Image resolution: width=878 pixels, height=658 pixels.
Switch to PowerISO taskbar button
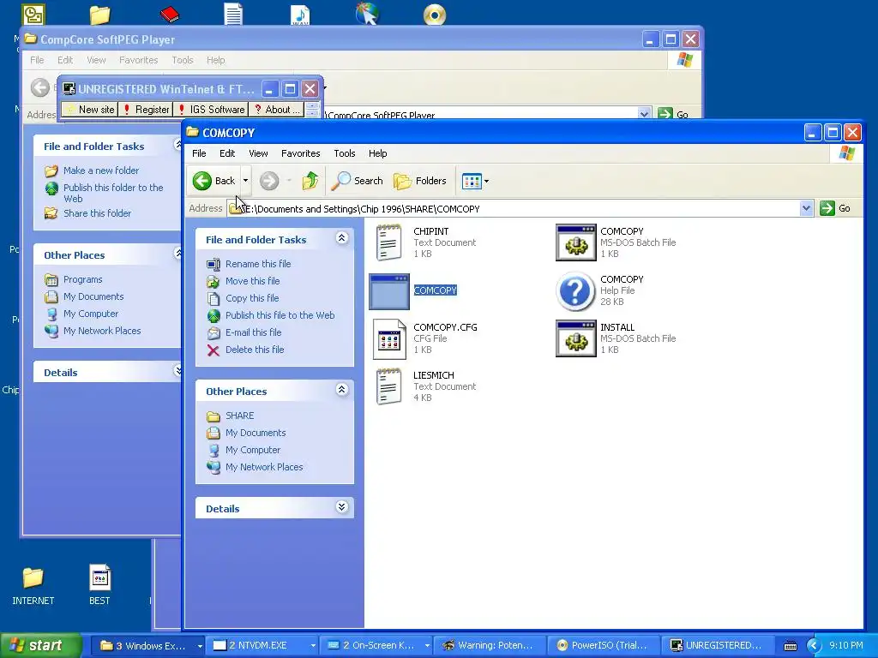pos(603,646)
